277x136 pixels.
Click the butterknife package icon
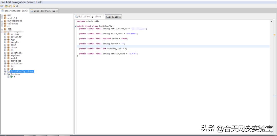[x=5, y=21]
